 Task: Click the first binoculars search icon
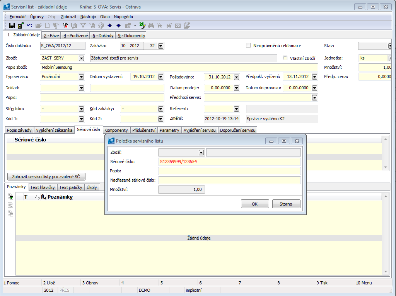pos(151,26)
